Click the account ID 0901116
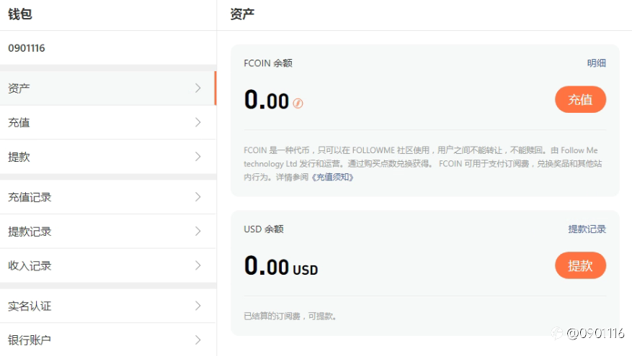This screenshot has width=632, height=356. coord(27,48)
